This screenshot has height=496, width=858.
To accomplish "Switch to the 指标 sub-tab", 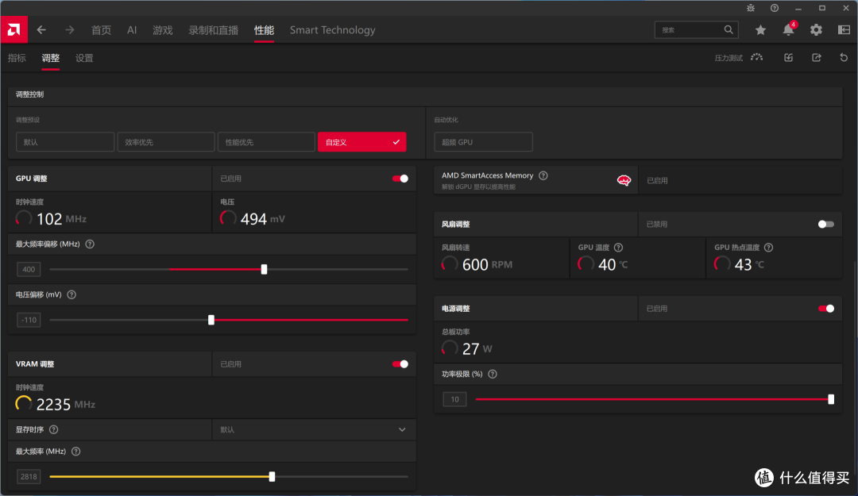I will (x=17, y=58).
